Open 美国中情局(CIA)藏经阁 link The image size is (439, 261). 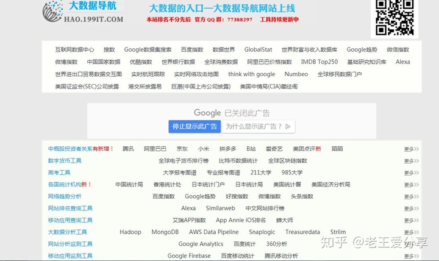(x=269, y=87)
